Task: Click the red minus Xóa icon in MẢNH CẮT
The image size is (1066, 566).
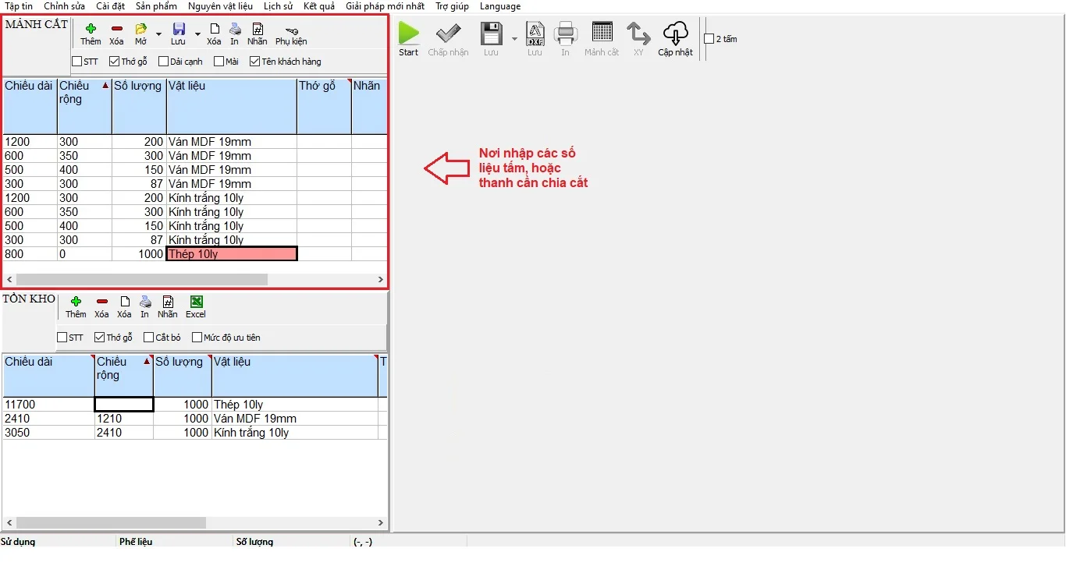Action: tap(116, 30)
